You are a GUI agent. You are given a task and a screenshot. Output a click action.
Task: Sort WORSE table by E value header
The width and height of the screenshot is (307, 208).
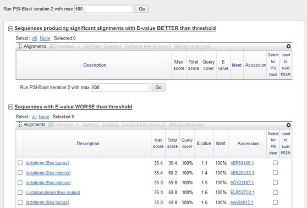(x=204, y=144)
